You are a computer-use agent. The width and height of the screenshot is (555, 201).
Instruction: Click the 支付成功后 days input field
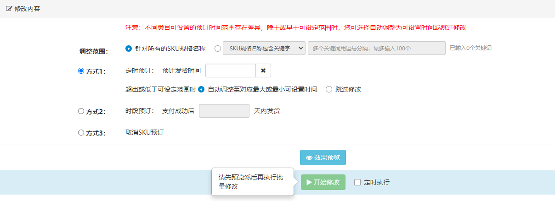click(224, 111)
